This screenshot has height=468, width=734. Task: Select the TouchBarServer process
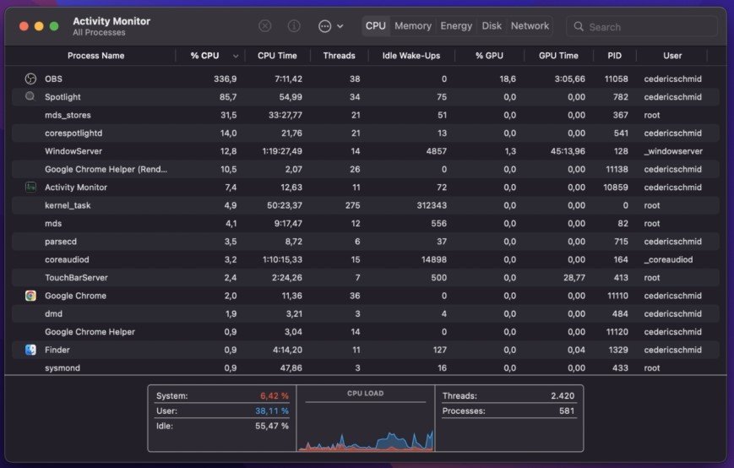click(76, 278)
